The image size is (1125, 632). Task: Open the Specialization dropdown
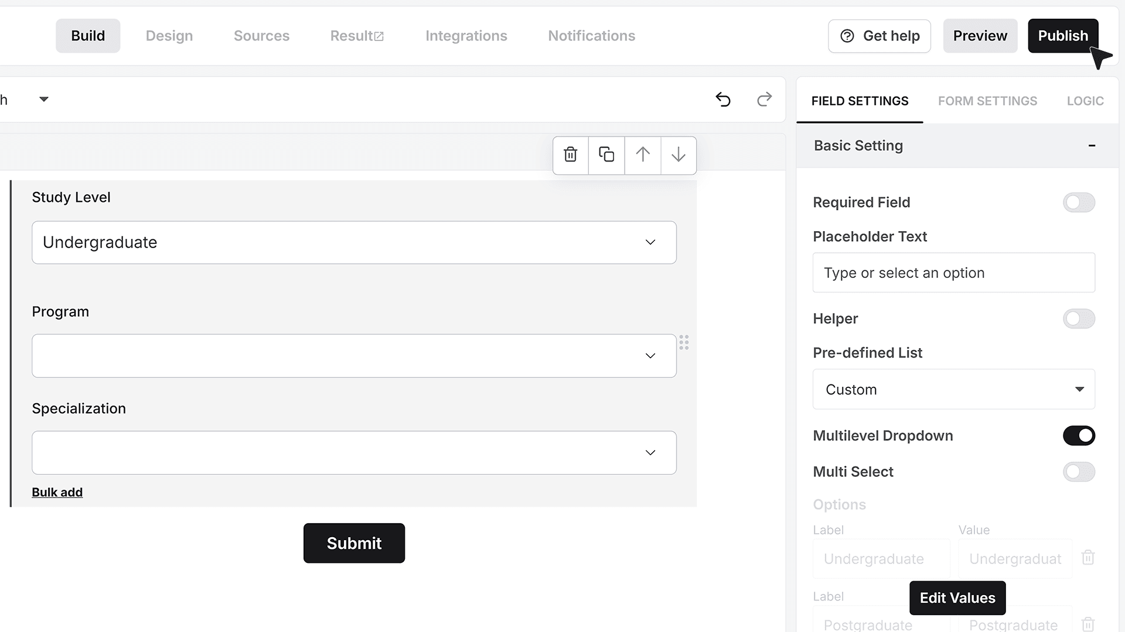pos(354,453)
